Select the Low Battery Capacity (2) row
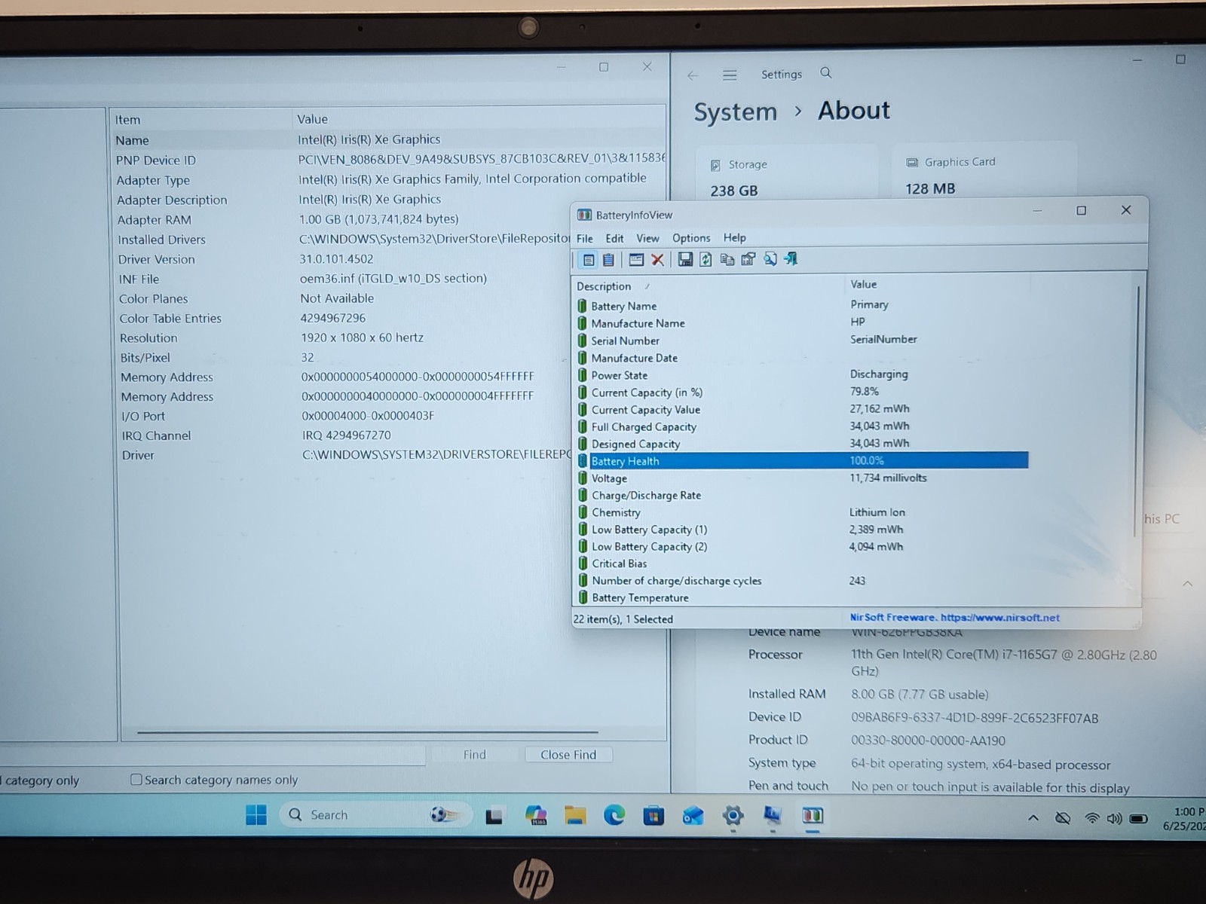This screenshot has width=1206, height=904. coord(801,547)
